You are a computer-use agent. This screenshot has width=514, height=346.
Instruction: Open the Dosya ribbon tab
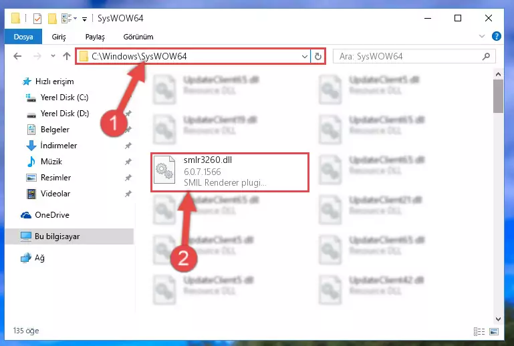23,37
